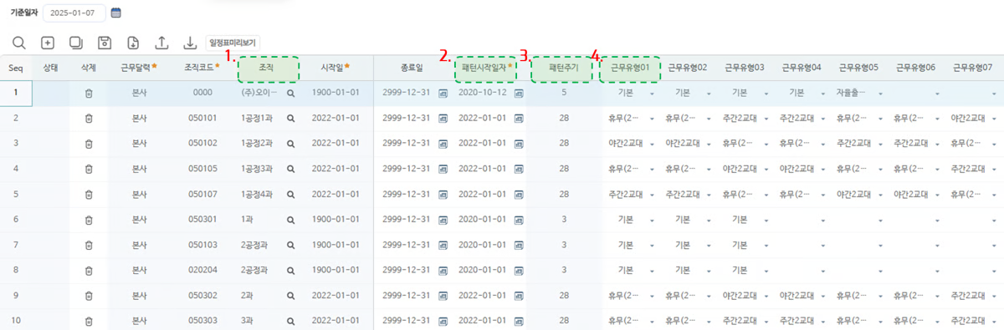Click the 조직코드 cell 050302
This screenshot has width=1004, height=330.
pos(202,295)
